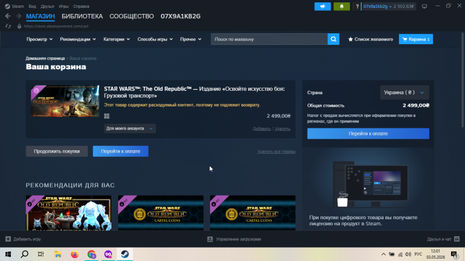Focus the Поиск по магазину search field
The image size is (465, 261).
269,39
